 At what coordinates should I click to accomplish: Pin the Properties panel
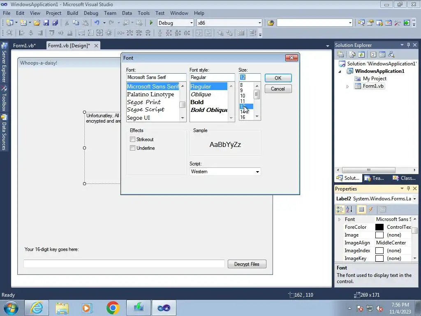coord(408,188)
